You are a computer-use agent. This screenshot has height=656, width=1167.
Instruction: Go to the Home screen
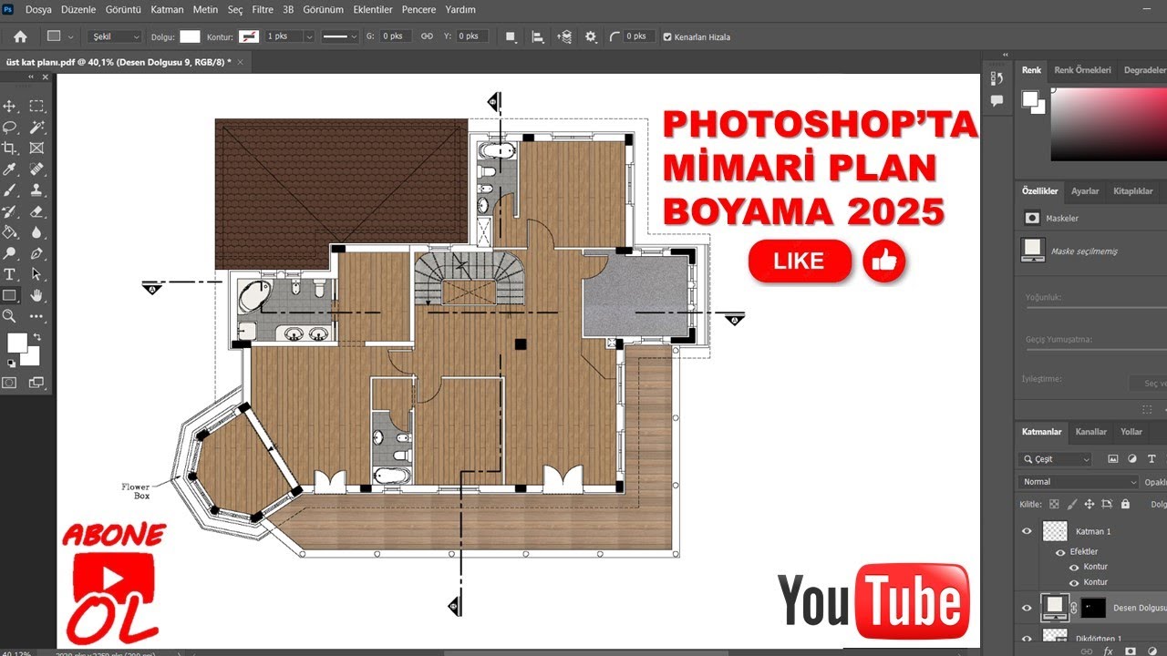(x=20, y=36)
